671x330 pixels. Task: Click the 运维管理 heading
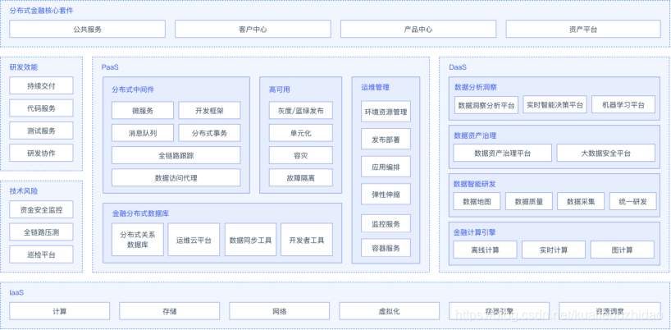[x=376, y=87]
